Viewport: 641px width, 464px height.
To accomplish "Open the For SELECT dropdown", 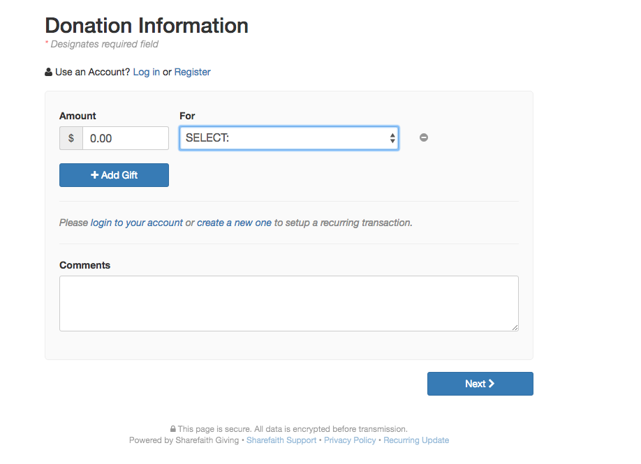I will click(x=289, y=138).
